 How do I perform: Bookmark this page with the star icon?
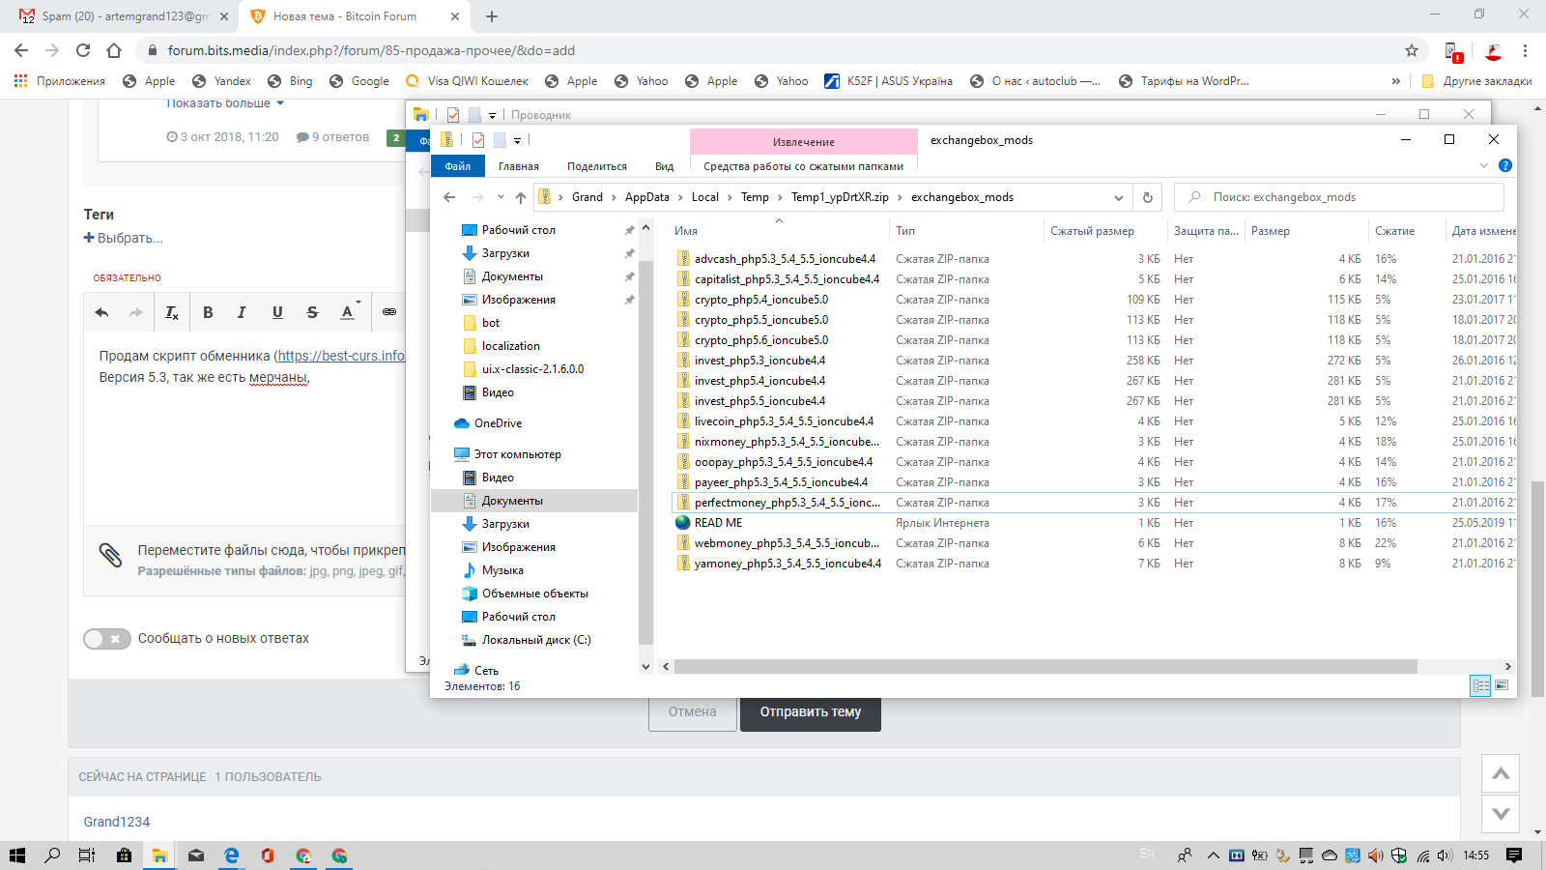[x=1412, y=50]
